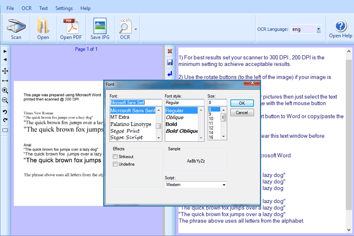354x236 pixels.
Task: Confirm font selection with OK
Action: click(242, 103)
